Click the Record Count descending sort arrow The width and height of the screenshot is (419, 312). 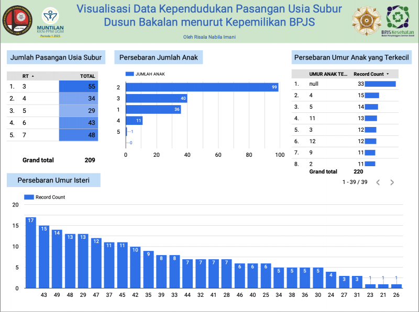click(388, 74)
